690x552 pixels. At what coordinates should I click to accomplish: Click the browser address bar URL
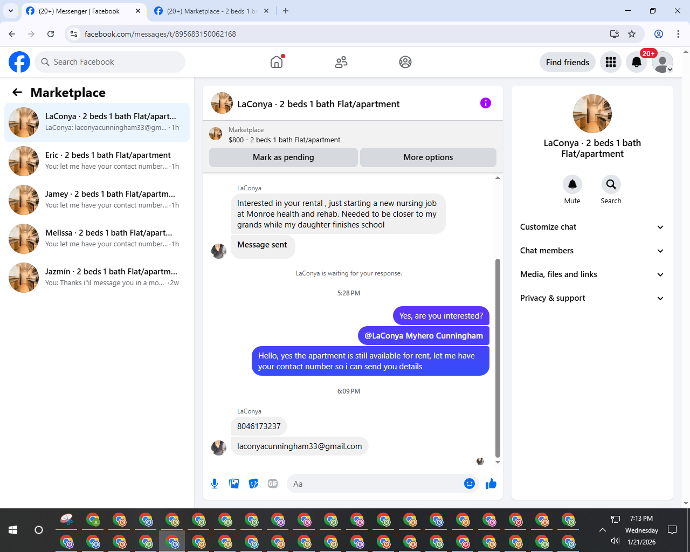(x=160, y=34)
